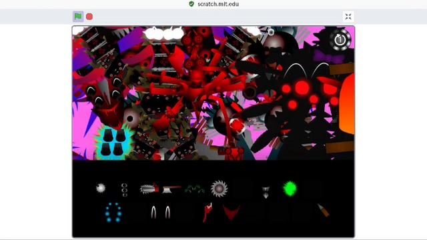This screenshot has width=427, height=240.
Task: Choose the bloody red hand icon
Action: [207, 212]
